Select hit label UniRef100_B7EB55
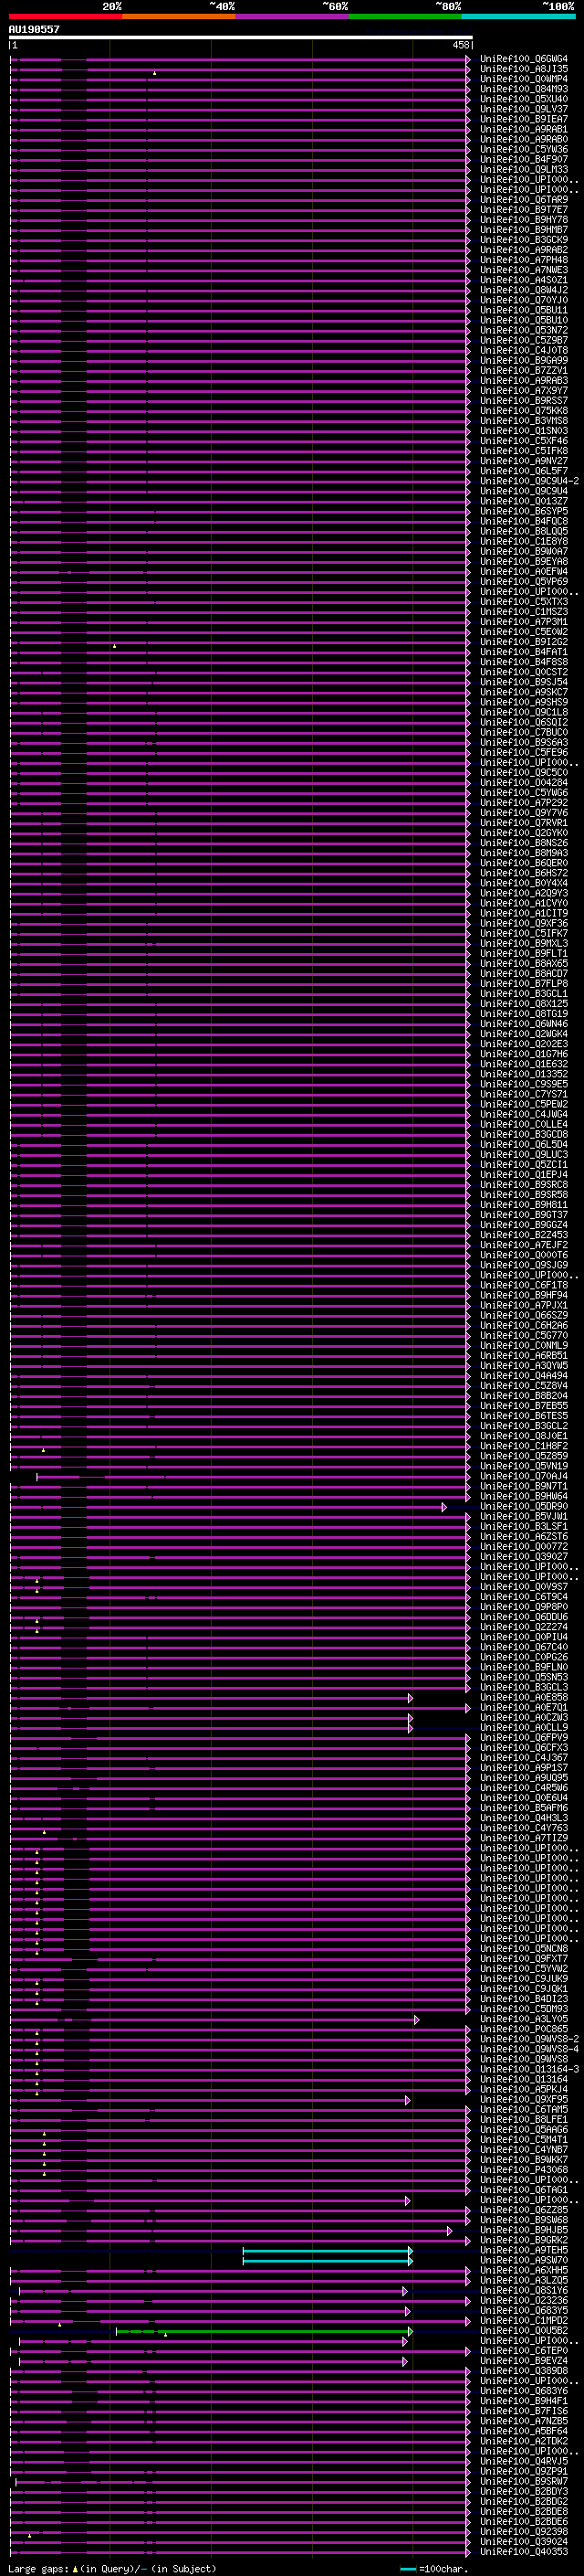 pos(524,1405)
